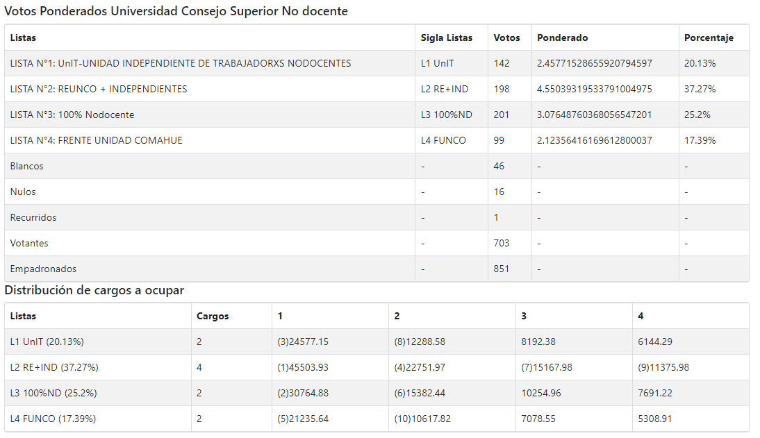The height and width of the screenshot is (438, 760).
Task: Click 'Distribución de cargos a ocupar' heading
Action: pyautogui.click(x=94, y=290)
